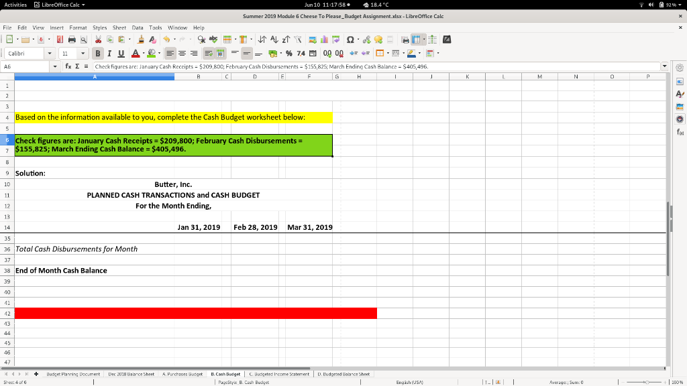Open the font size dropdown
The image size is (687, 386).
[83, 54]
